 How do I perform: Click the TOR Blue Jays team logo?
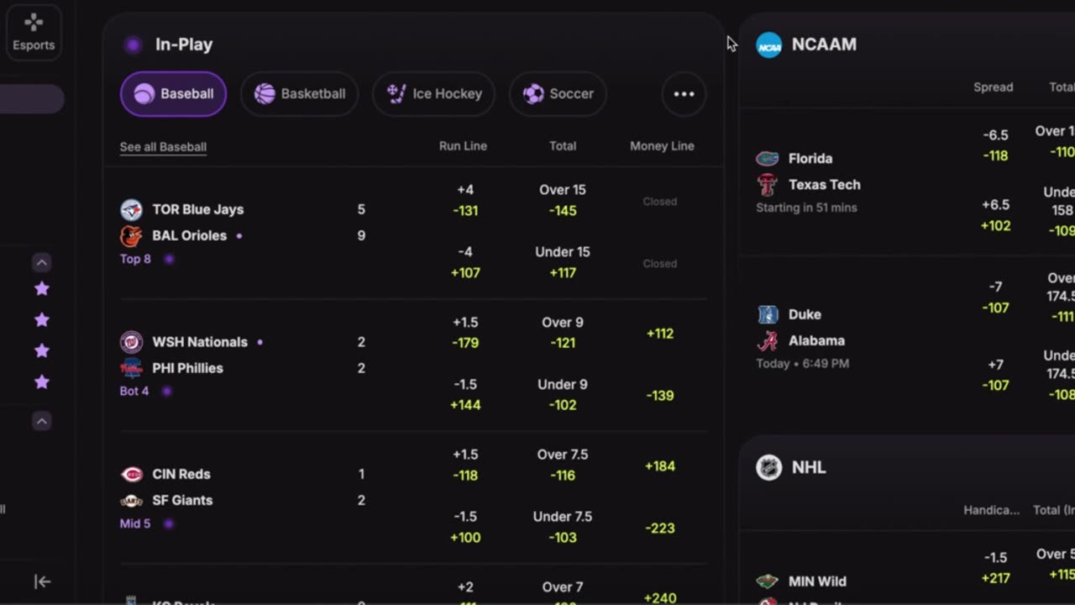click(x=131, y=210)
